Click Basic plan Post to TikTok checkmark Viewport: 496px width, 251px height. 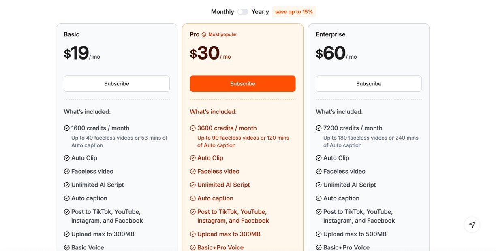tap(67, 212)
